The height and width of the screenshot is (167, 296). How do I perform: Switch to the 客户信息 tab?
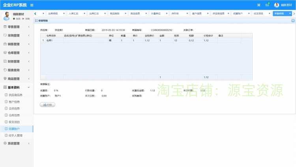(197, 13)
